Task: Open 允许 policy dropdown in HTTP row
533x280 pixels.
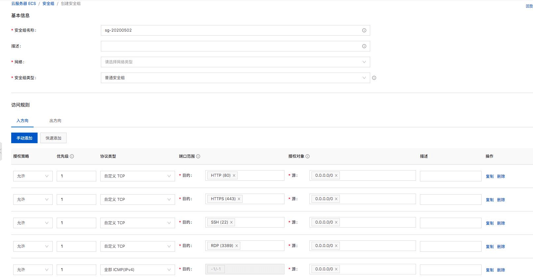Action: [x=33, y=176]
